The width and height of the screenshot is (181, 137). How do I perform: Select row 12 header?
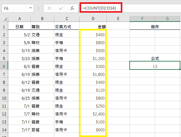pyautogui.click(x=4, y=114)
